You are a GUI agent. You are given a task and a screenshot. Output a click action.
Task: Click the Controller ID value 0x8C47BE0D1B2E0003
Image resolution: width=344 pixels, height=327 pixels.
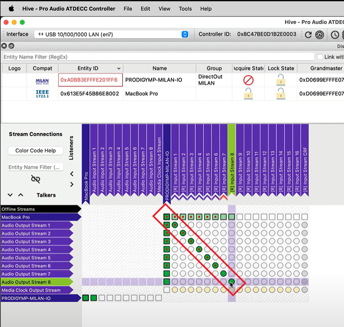(267, 34)
